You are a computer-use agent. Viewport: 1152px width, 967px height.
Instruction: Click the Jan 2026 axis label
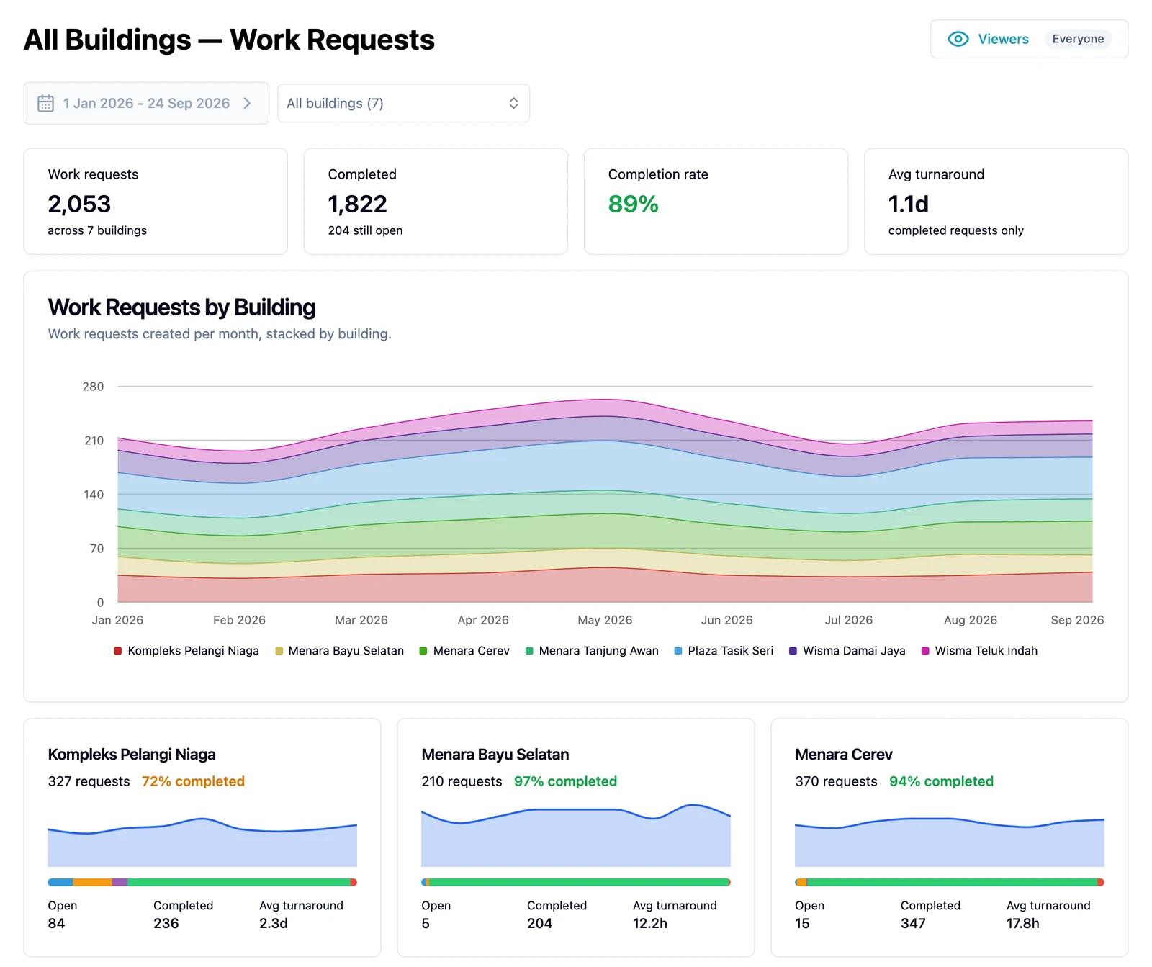(x=117, y=620)
